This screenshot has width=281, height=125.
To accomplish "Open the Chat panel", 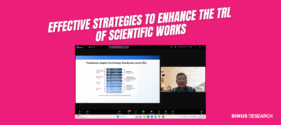I will pos(128,112).
